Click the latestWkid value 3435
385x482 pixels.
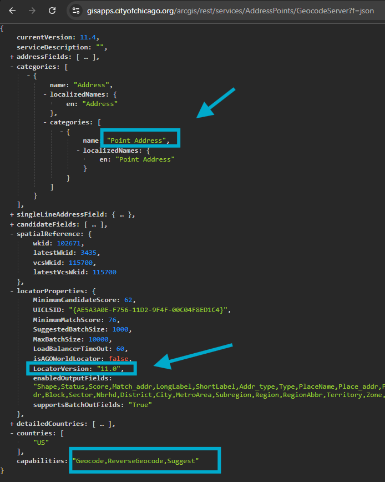pos(88,253)
